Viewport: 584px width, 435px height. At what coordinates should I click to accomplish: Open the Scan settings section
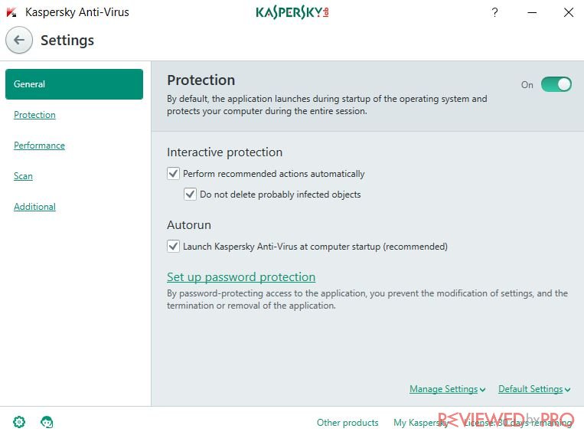click(x=23, y=175)
